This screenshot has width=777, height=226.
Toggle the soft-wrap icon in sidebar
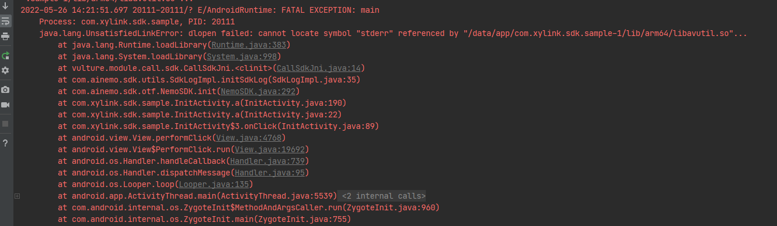click(5, 21)
